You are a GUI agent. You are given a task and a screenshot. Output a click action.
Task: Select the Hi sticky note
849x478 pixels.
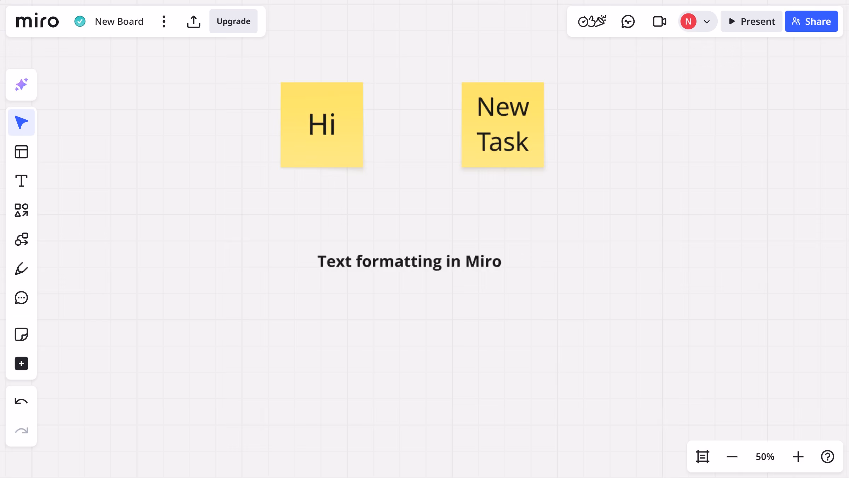(322, 125)
